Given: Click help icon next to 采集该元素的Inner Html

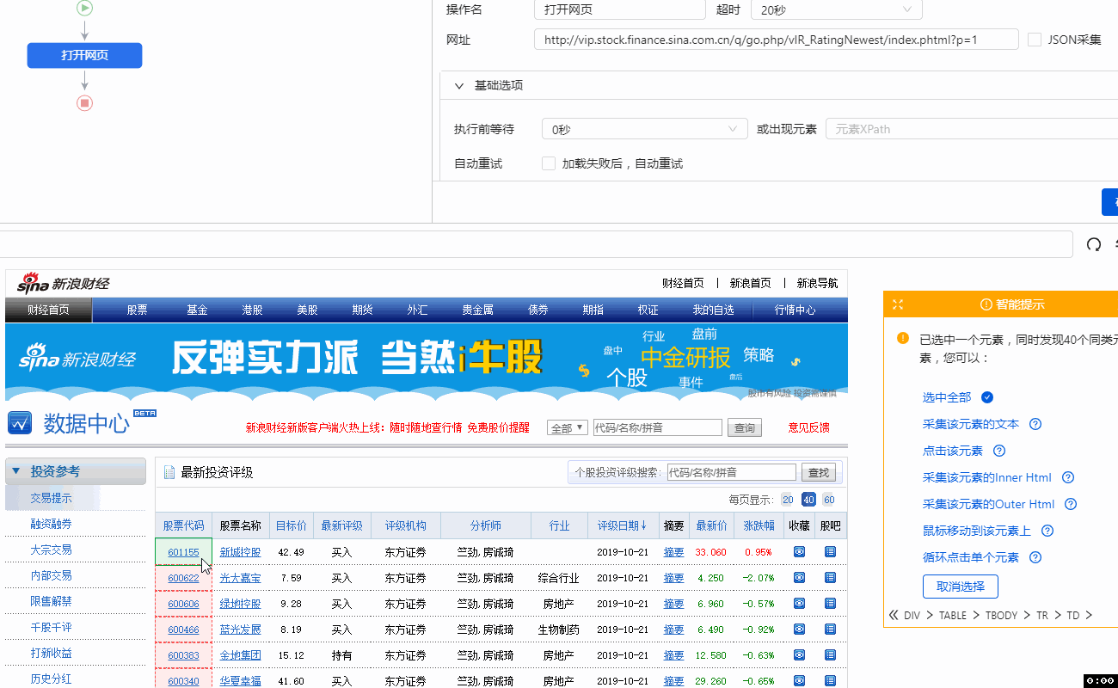Looking at the screenshot, I should pos(1068,477).
